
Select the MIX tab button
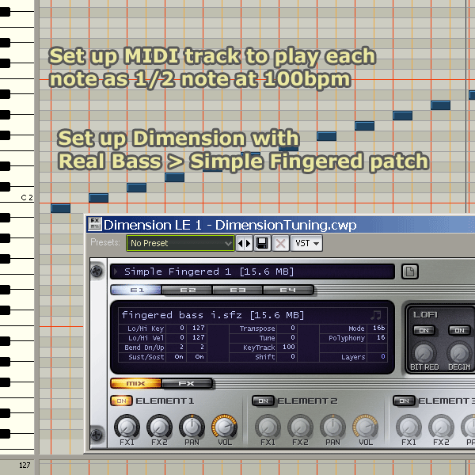[x=135, y=383]
